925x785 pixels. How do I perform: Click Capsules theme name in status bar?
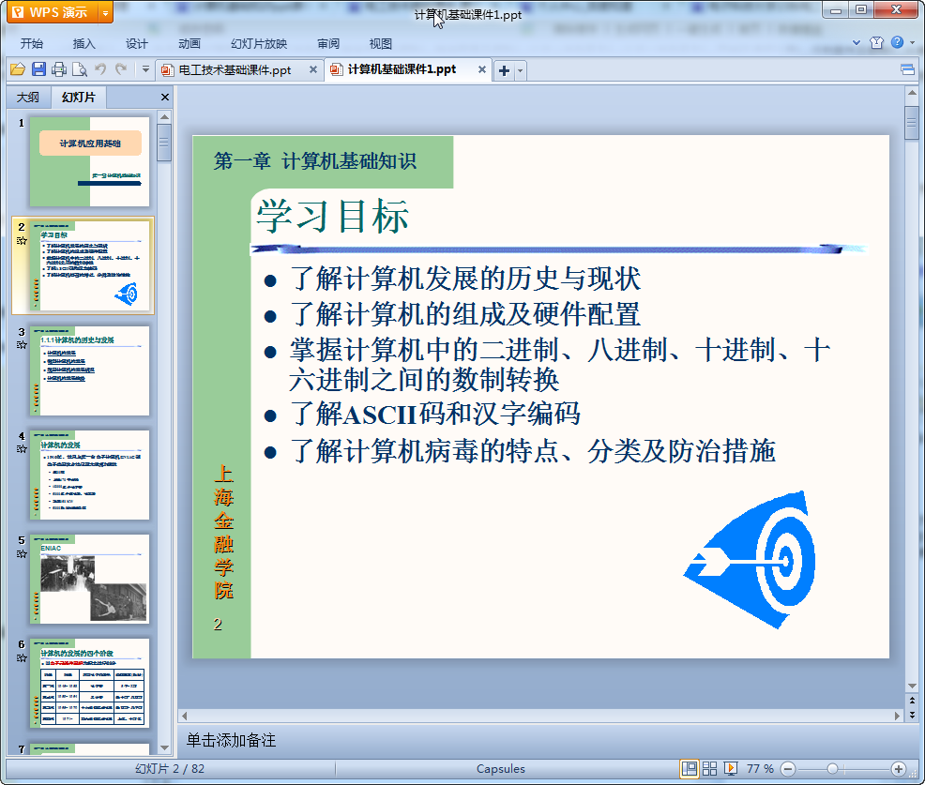(x=500, y=768)
